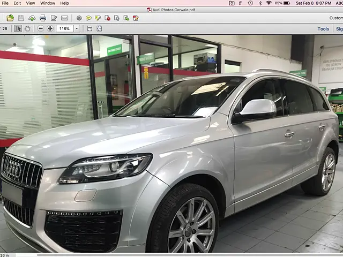Viewport: 343px width, 257px height.
Task: Fit one full page to window
Action: point(99,28)
